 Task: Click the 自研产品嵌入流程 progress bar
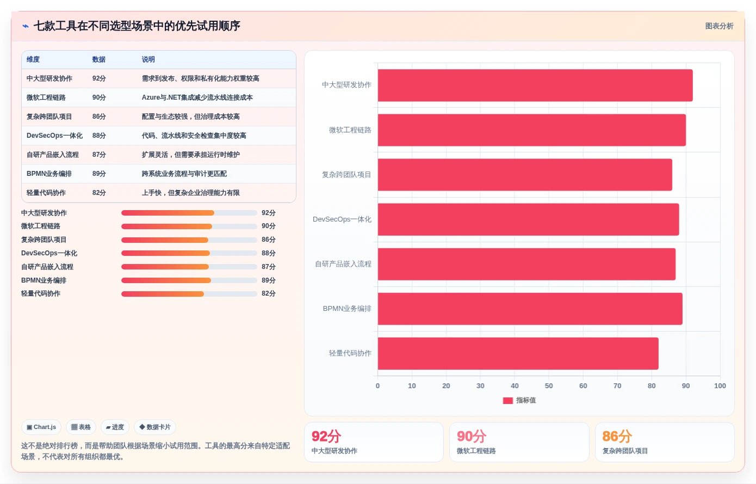pos(189,267)
